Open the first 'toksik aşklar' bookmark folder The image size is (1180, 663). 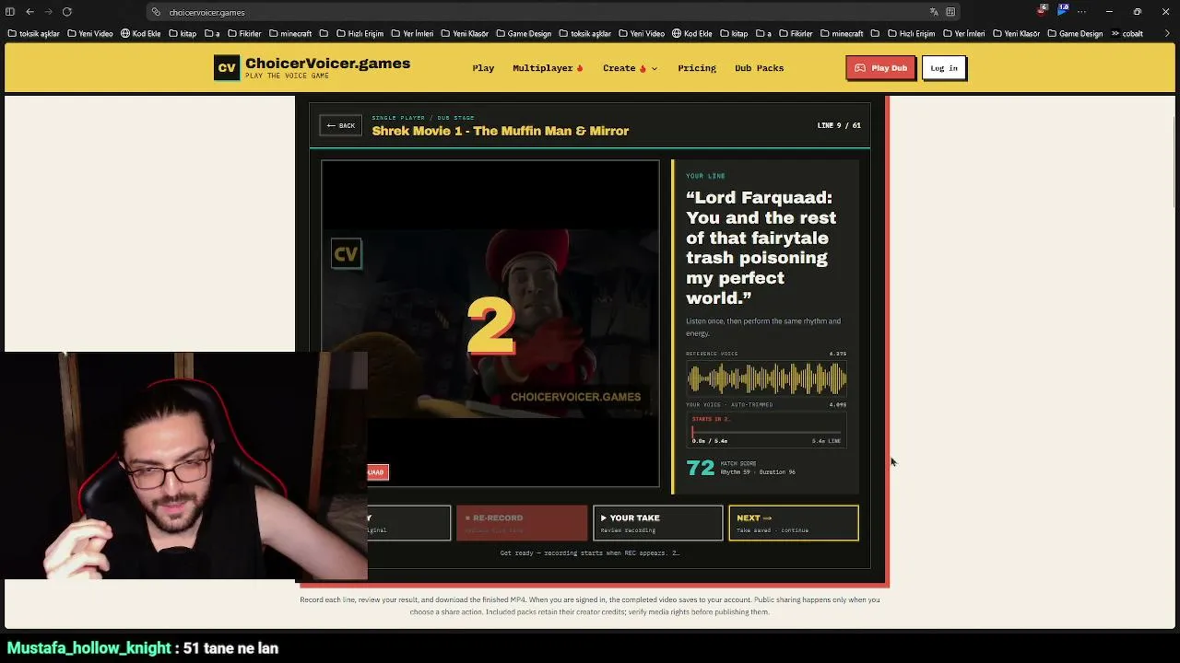tap(34, 34)
